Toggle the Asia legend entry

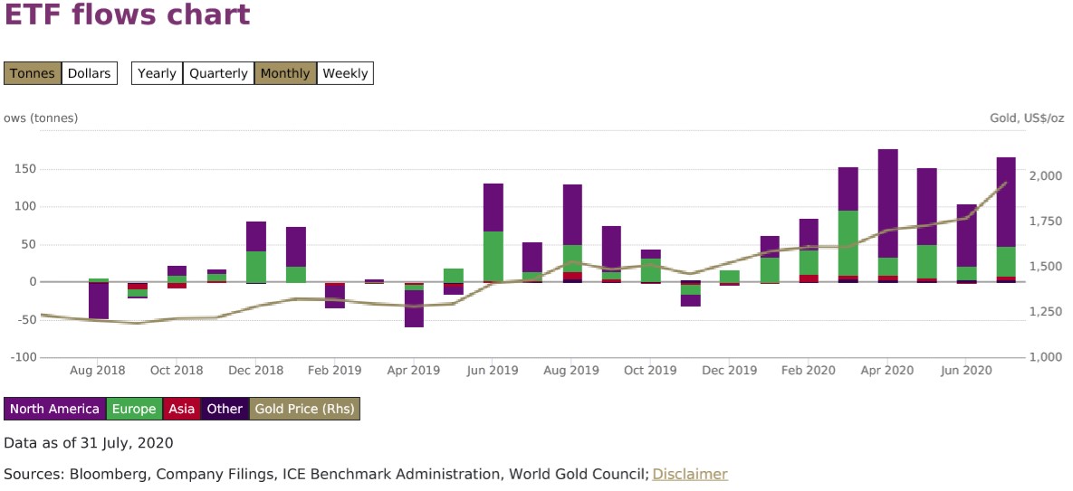[x=181, y=409]
